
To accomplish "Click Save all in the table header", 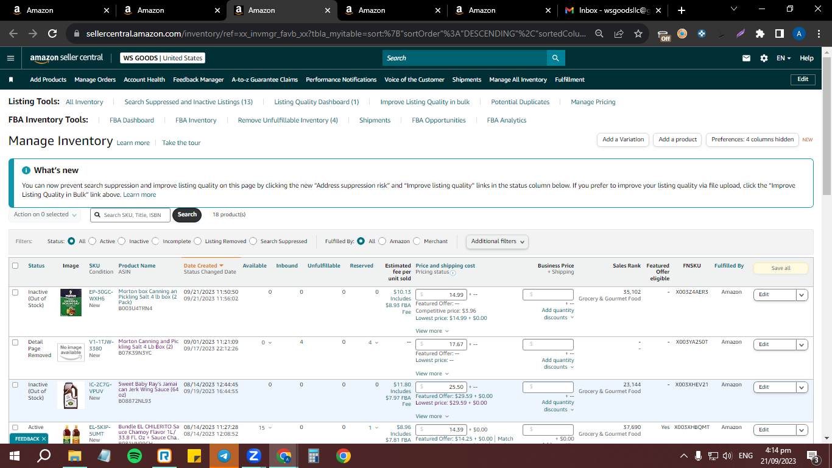I will click(x=781, y=268).
